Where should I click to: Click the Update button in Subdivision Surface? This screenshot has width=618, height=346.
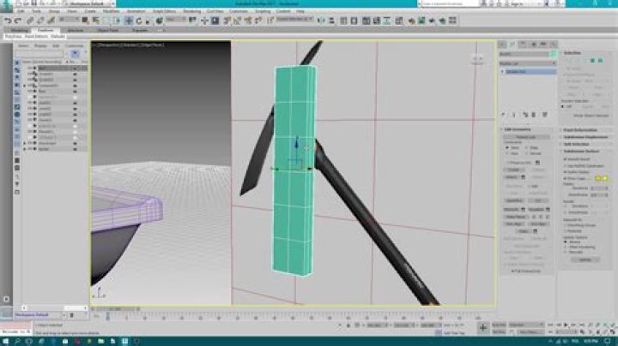point(585,259)
